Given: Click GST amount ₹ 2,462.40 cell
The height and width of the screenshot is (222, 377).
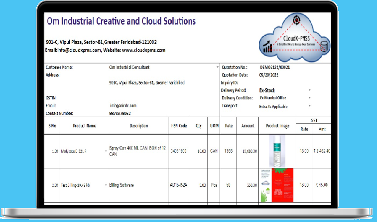Looking at the screenshot, I should [321, 151].
